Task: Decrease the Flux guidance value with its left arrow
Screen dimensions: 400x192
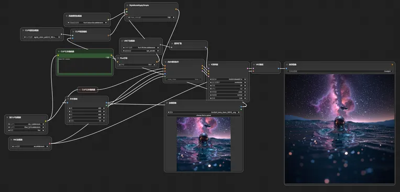Action: 119,65
